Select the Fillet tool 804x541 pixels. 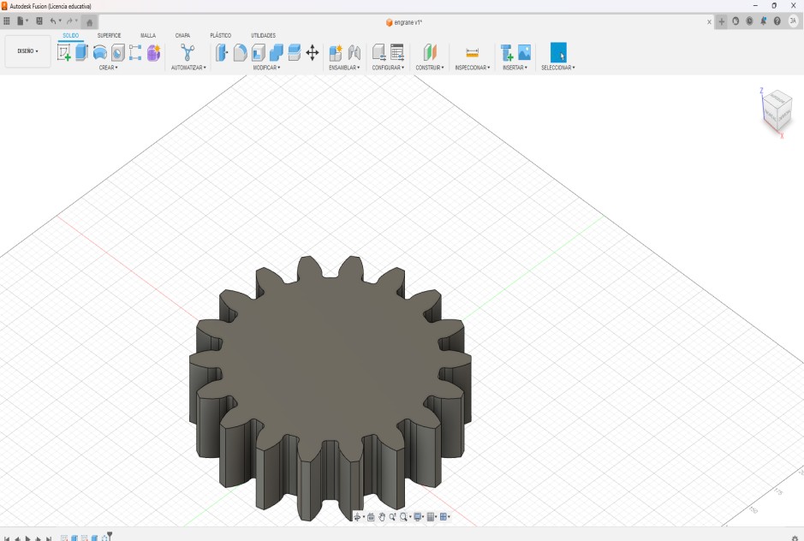point(240,52)
